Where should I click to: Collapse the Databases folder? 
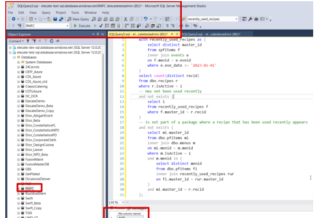14,57
